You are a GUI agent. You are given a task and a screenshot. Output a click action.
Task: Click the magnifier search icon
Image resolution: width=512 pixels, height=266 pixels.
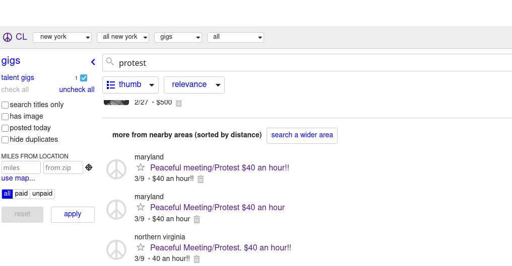110,62
